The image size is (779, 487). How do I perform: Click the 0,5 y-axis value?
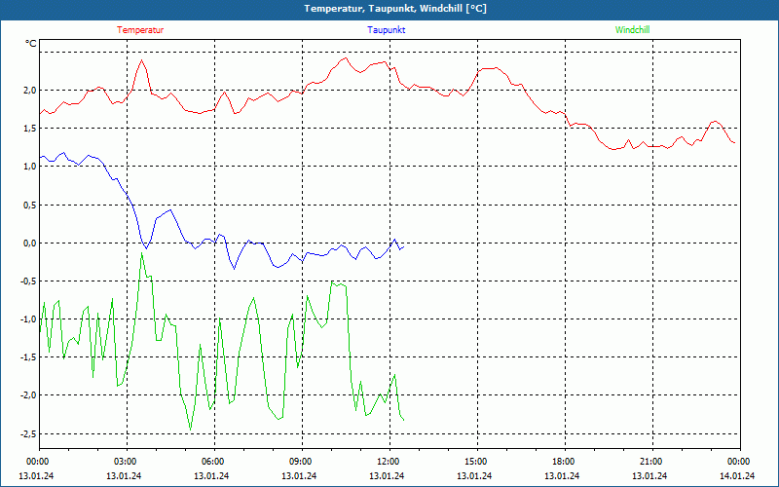click(x=29, y=205)
